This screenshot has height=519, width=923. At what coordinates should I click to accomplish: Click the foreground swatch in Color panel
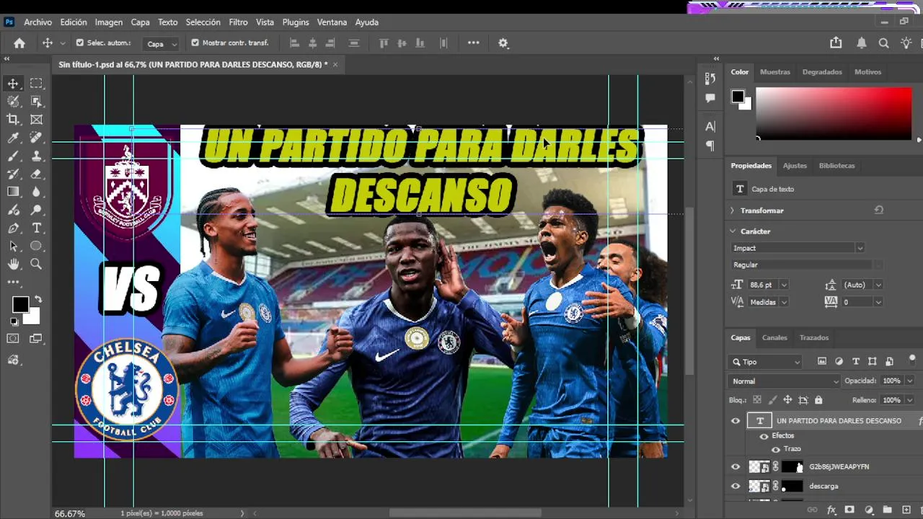point(738,97)
